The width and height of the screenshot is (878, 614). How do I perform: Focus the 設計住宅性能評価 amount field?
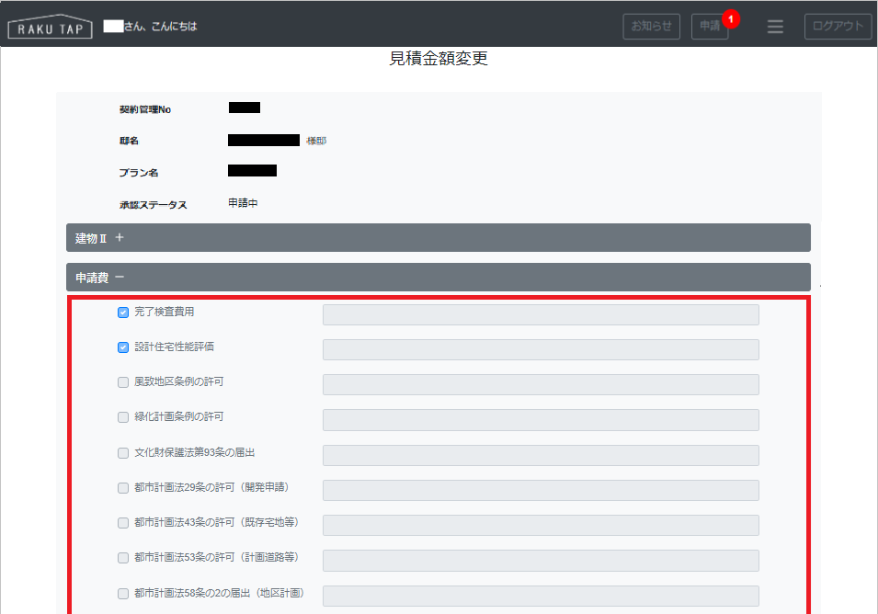(x=541, y=350)
